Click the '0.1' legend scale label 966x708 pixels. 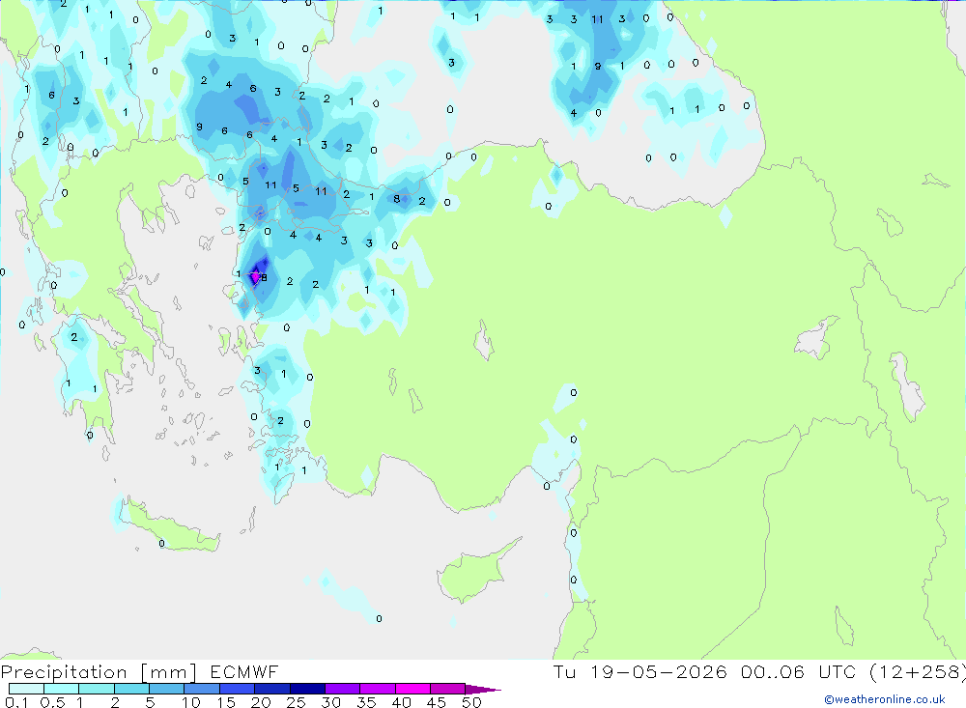(x=16, y=702)
